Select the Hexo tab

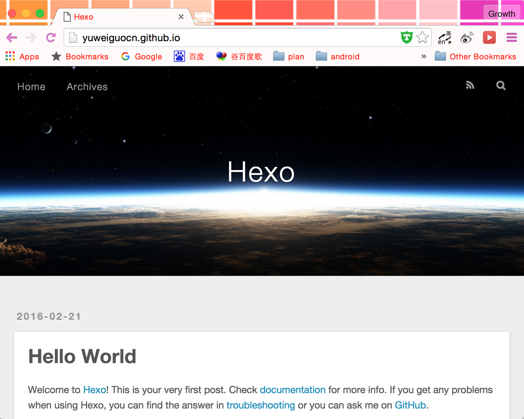click(x=122, y=17)
